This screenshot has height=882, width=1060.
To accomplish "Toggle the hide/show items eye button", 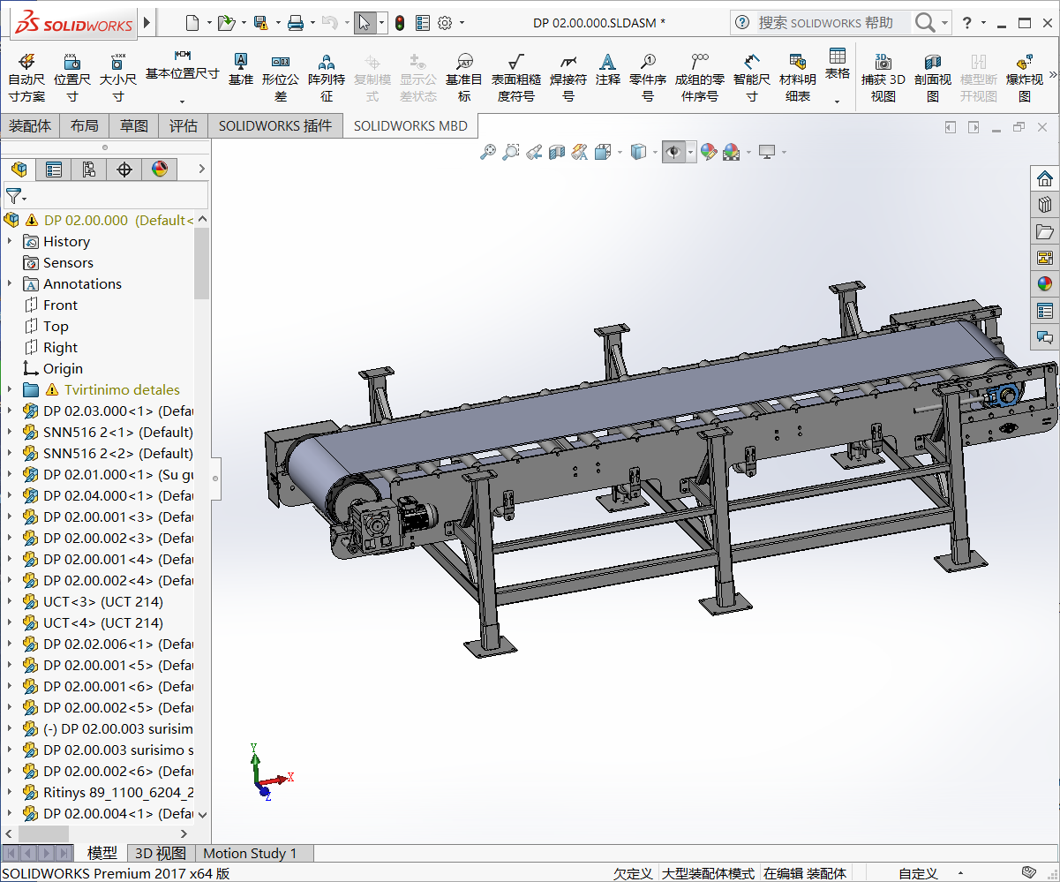I will (673, 153).
